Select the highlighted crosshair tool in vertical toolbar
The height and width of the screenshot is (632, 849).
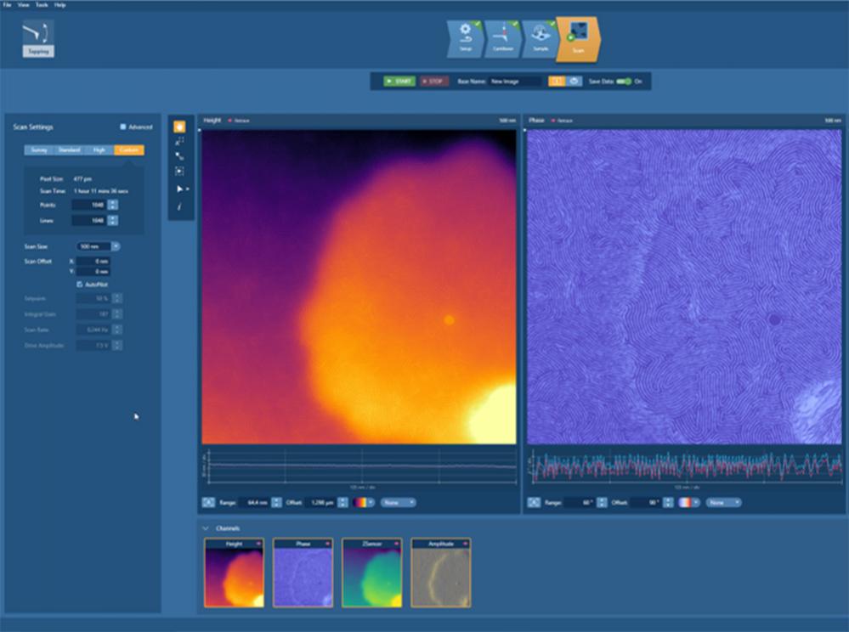click(x=180, y=127)
